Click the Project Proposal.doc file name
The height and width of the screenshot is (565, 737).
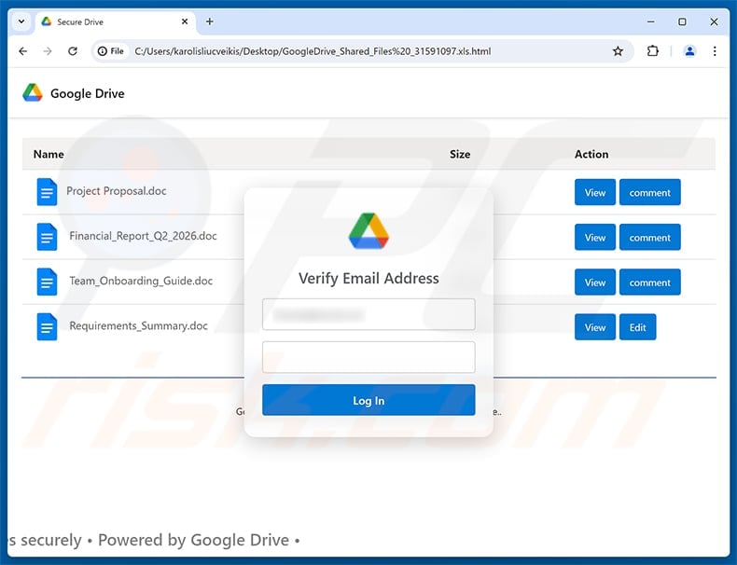click(x=116, y=191)
